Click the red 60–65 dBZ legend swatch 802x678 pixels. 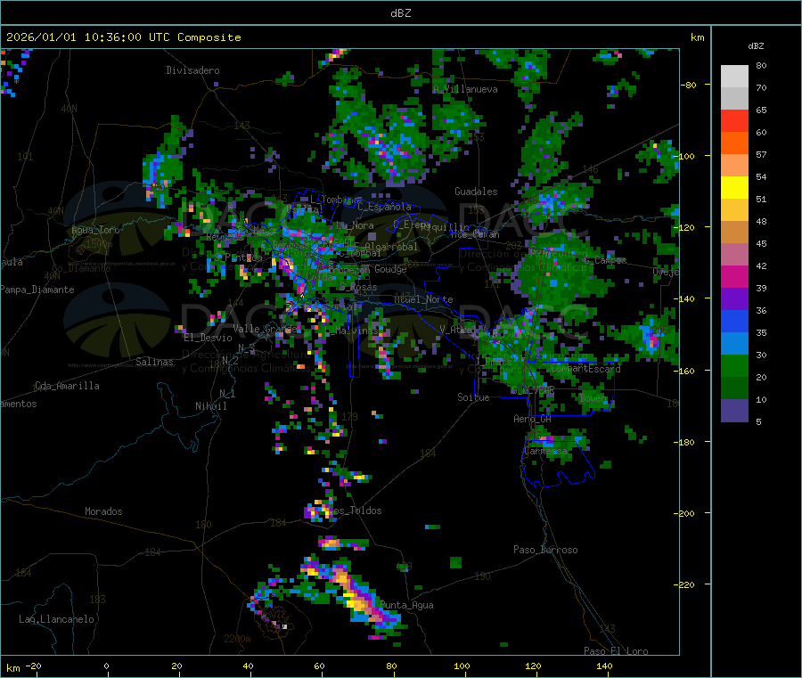coord(734,120)
